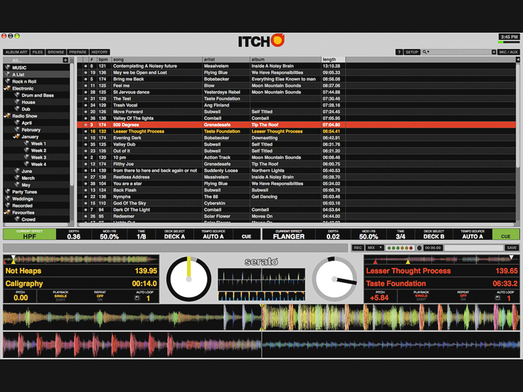
Task: Open the History tab
Action: [x=99, y=52]
